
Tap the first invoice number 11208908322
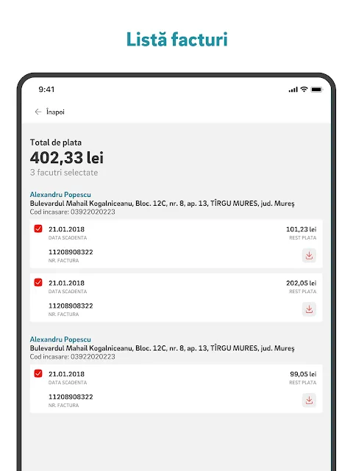(x=71, y=252)
